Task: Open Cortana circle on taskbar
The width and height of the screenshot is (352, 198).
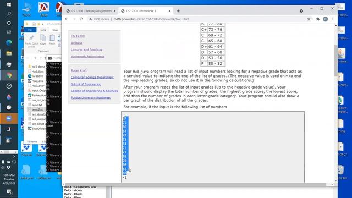Action: pos(9,23)
